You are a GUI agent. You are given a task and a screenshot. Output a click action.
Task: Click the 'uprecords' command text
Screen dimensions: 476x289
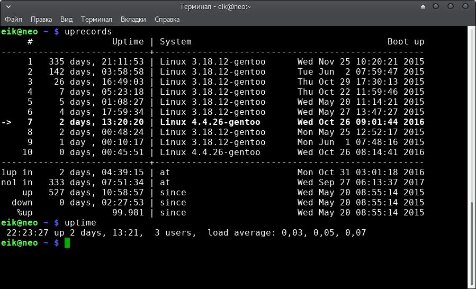(88, 32)
